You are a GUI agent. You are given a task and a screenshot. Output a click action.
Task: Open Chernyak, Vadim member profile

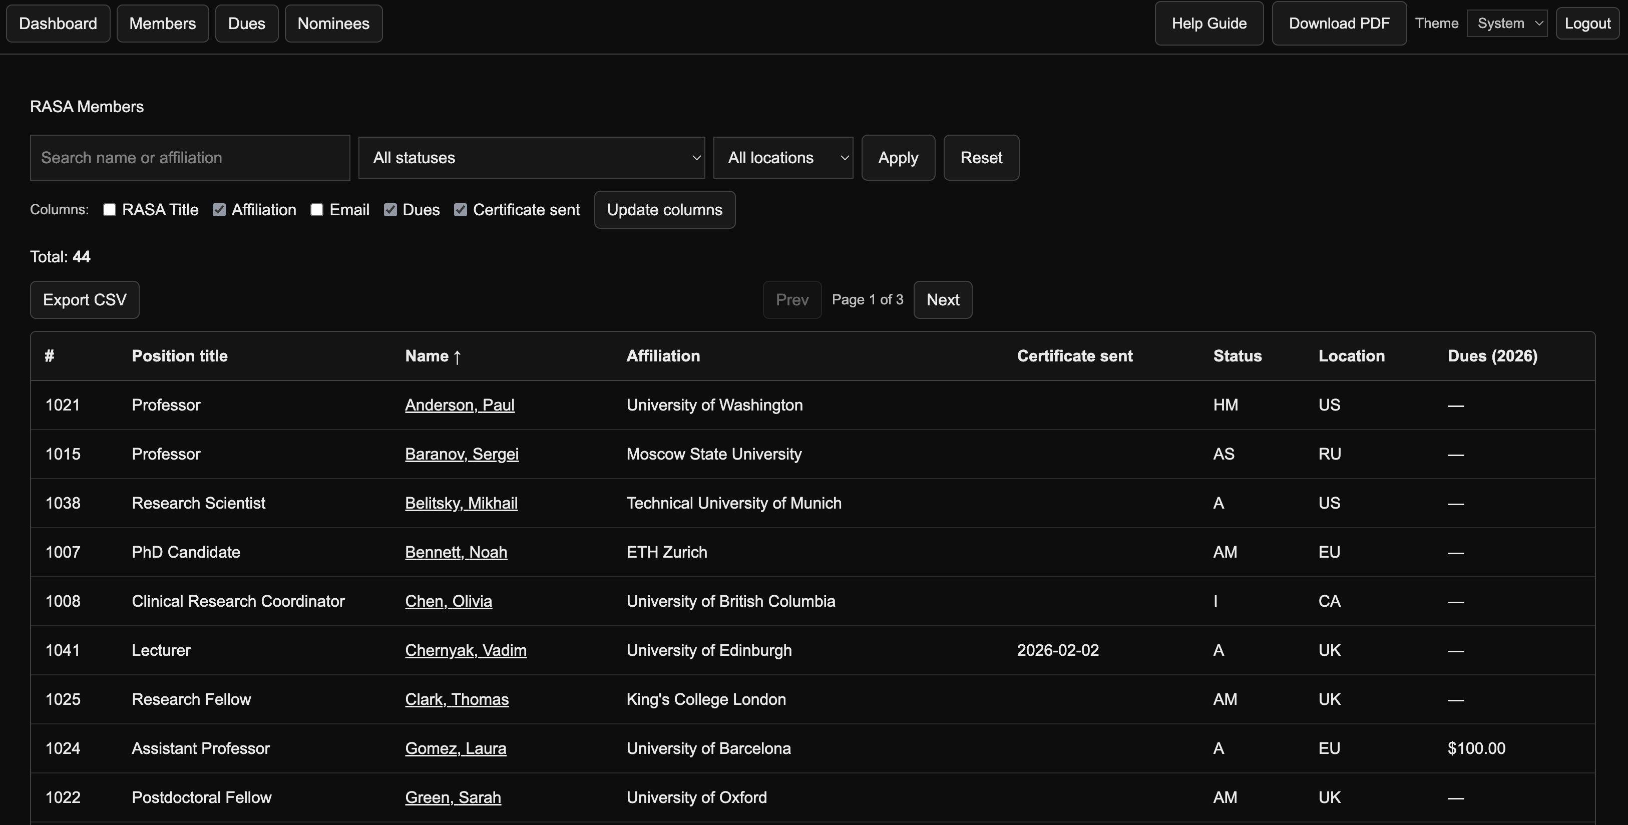465,650
